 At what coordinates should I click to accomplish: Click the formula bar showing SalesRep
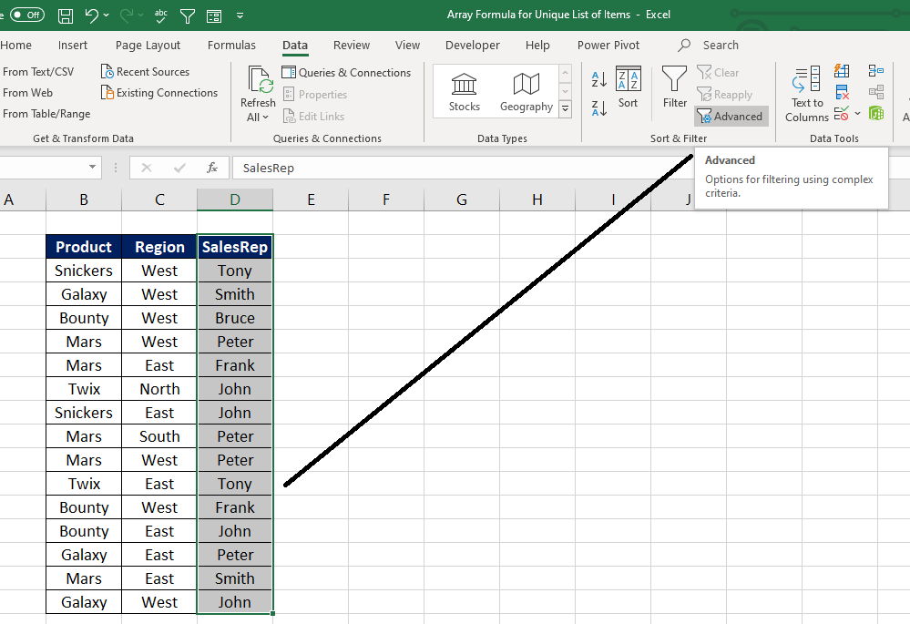click(x=465, y=168)
